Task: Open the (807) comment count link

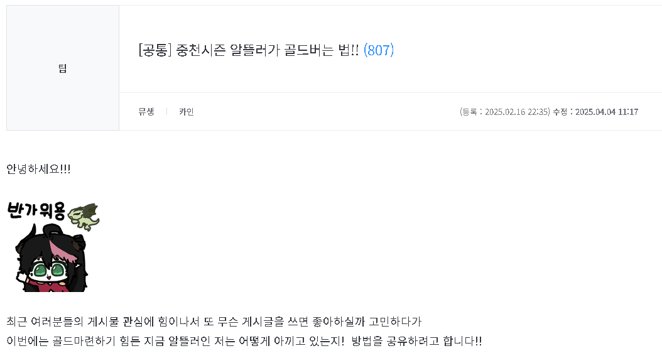Action: click(x=378, y=51)
